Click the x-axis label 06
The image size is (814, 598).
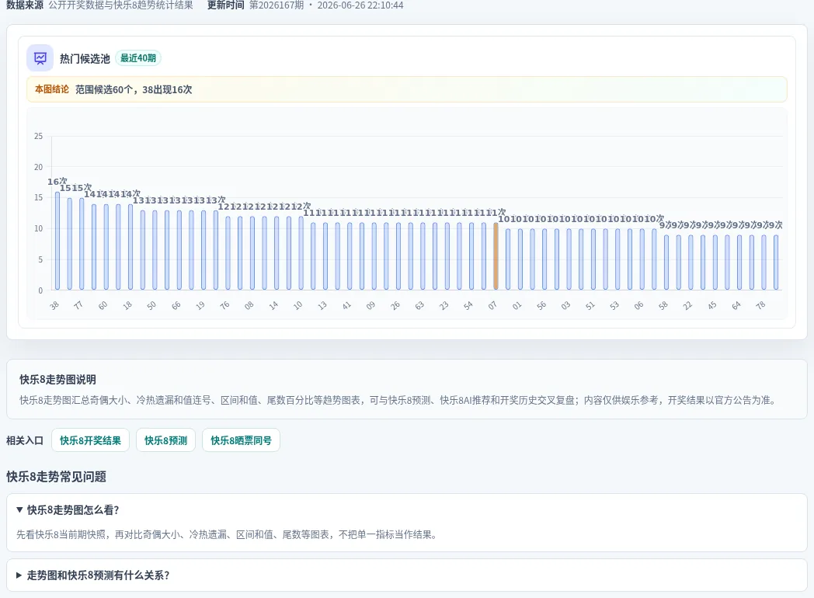tap(639, 305)
